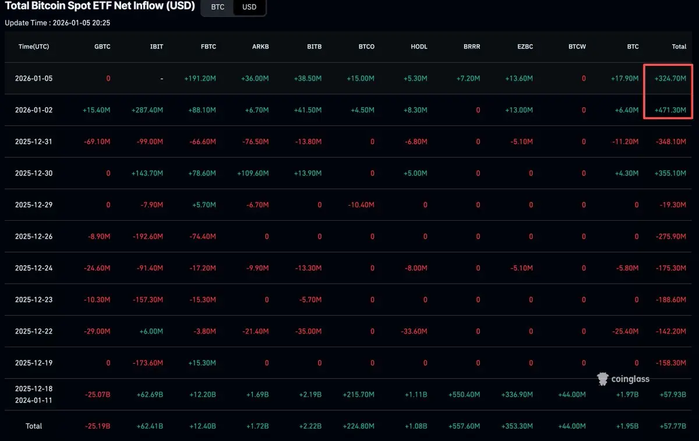Click the BTCO column header

click(x=365, y=47)
